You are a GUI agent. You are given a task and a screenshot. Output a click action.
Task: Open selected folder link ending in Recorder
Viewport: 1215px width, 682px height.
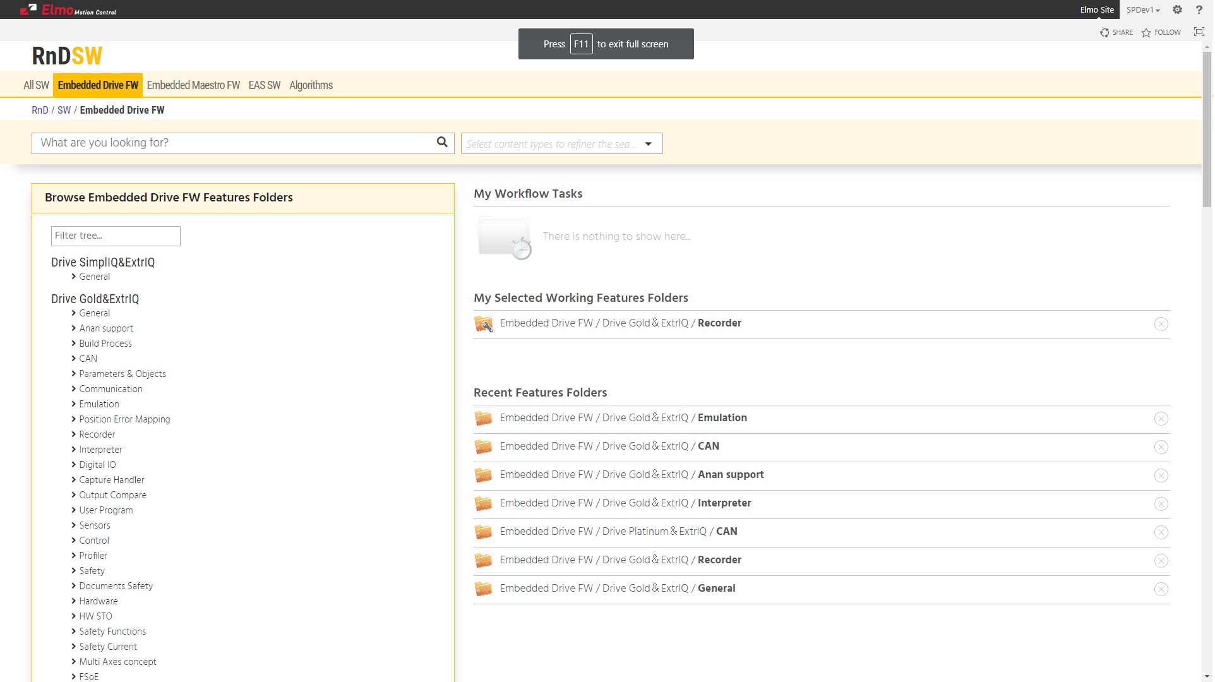620,323
